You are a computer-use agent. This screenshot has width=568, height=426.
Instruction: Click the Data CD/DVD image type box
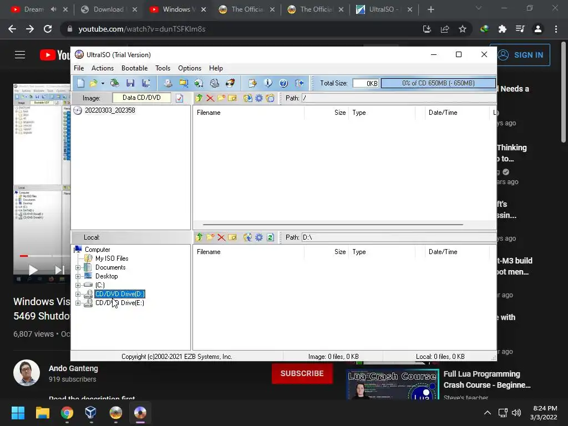pos(141,98)
